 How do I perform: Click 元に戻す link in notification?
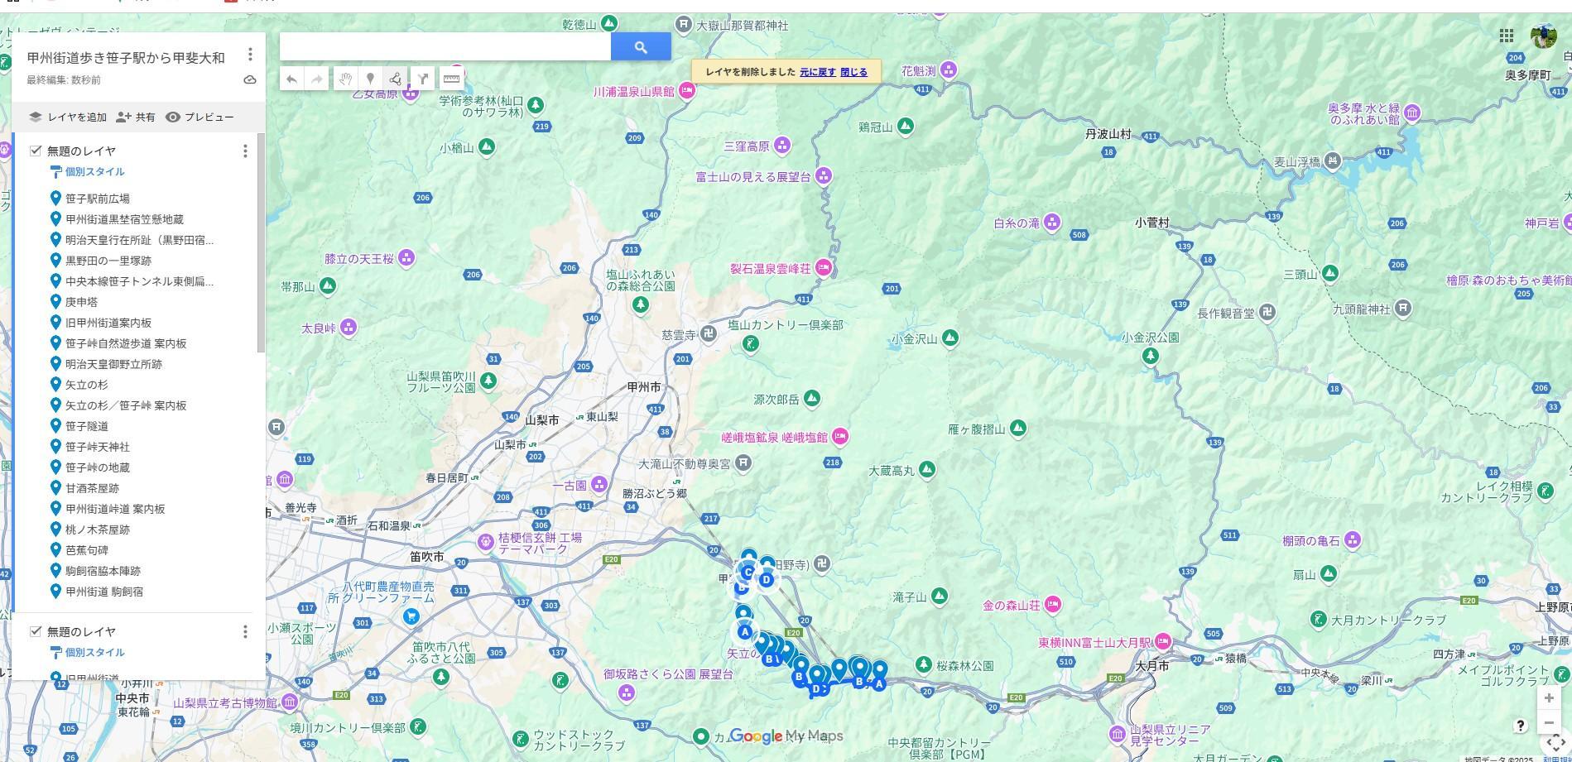[x=818, y=72]
